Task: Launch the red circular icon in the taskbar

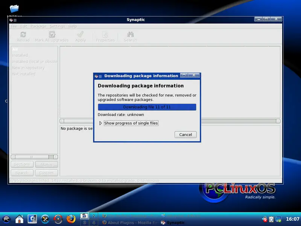Action: (x=58, y=219)
